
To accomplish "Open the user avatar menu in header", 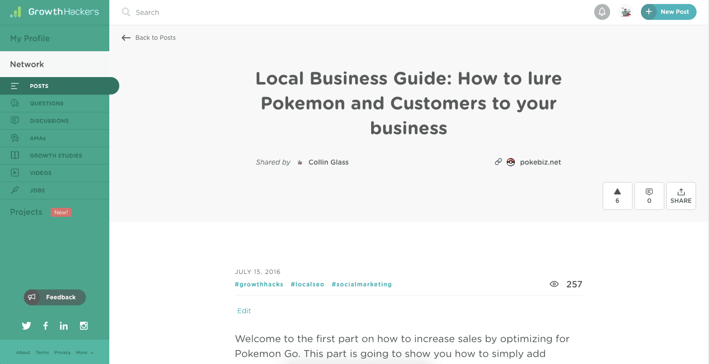I will coord(626,12).
